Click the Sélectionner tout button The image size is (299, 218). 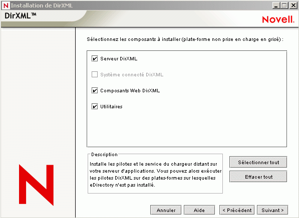[x=258, y=162]
